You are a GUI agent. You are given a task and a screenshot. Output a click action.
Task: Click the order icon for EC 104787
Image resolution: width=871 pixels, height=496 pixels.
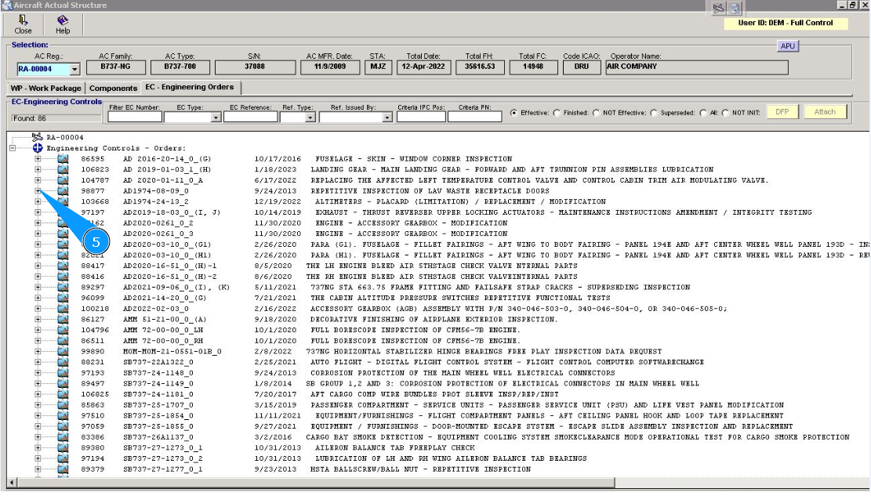(x=63, y=180)
